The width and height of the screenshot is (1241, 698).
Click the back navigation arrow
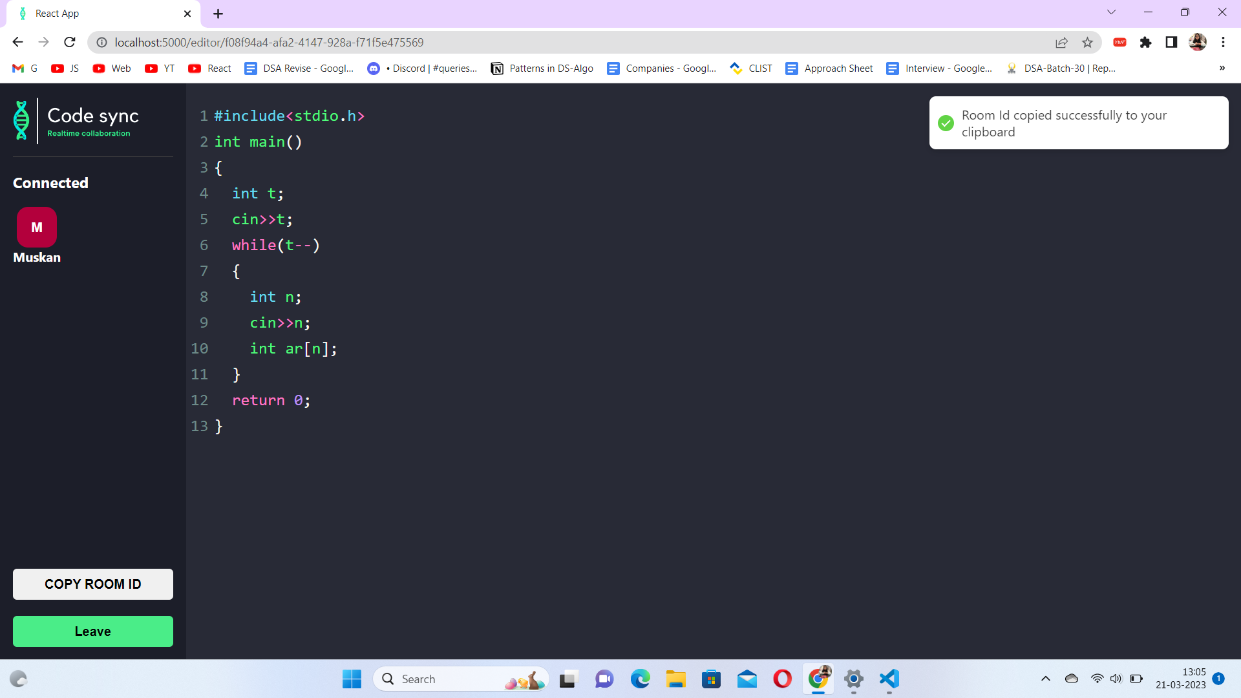(17, 42)
